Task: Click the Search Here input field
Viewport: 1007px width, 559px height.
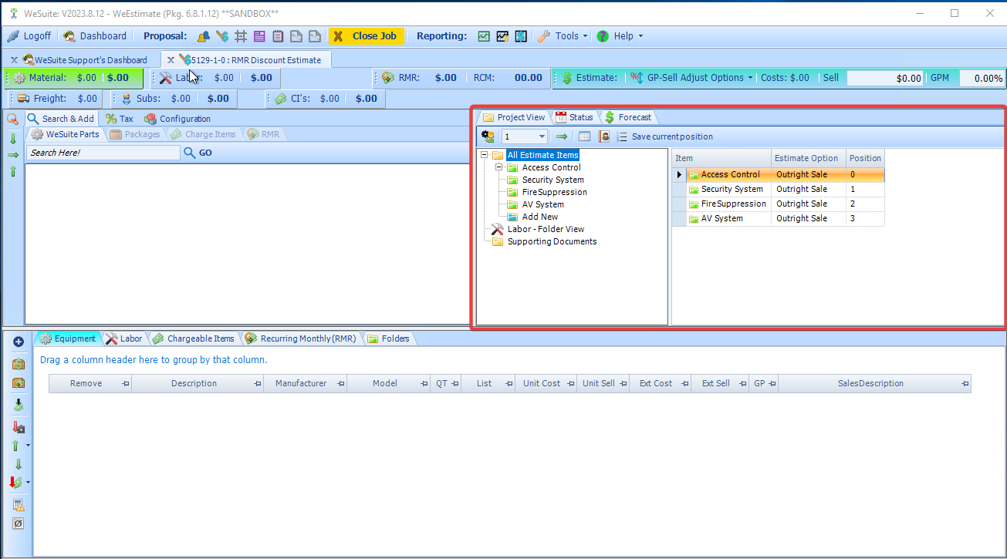Action: (x=103, y=153)
